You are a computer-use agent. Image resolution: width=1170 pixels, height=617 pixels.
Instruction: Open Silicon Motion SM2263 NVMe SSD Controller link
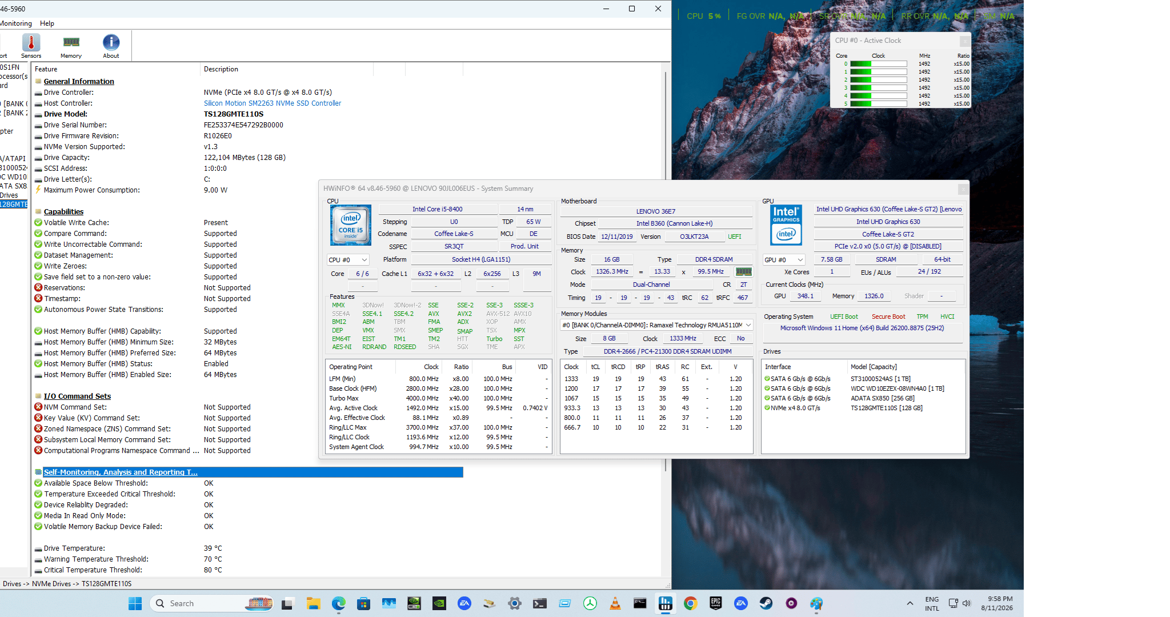coord(273,103)
